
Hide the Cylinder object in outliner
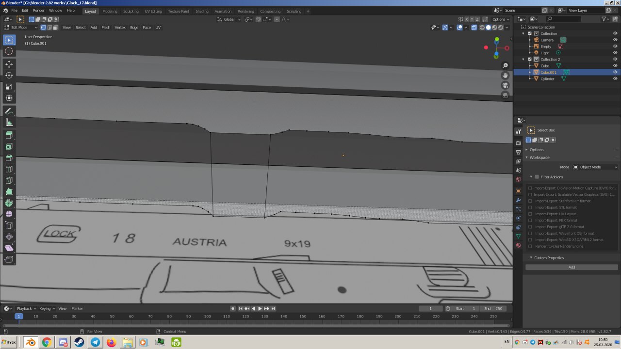click(615, 79)
